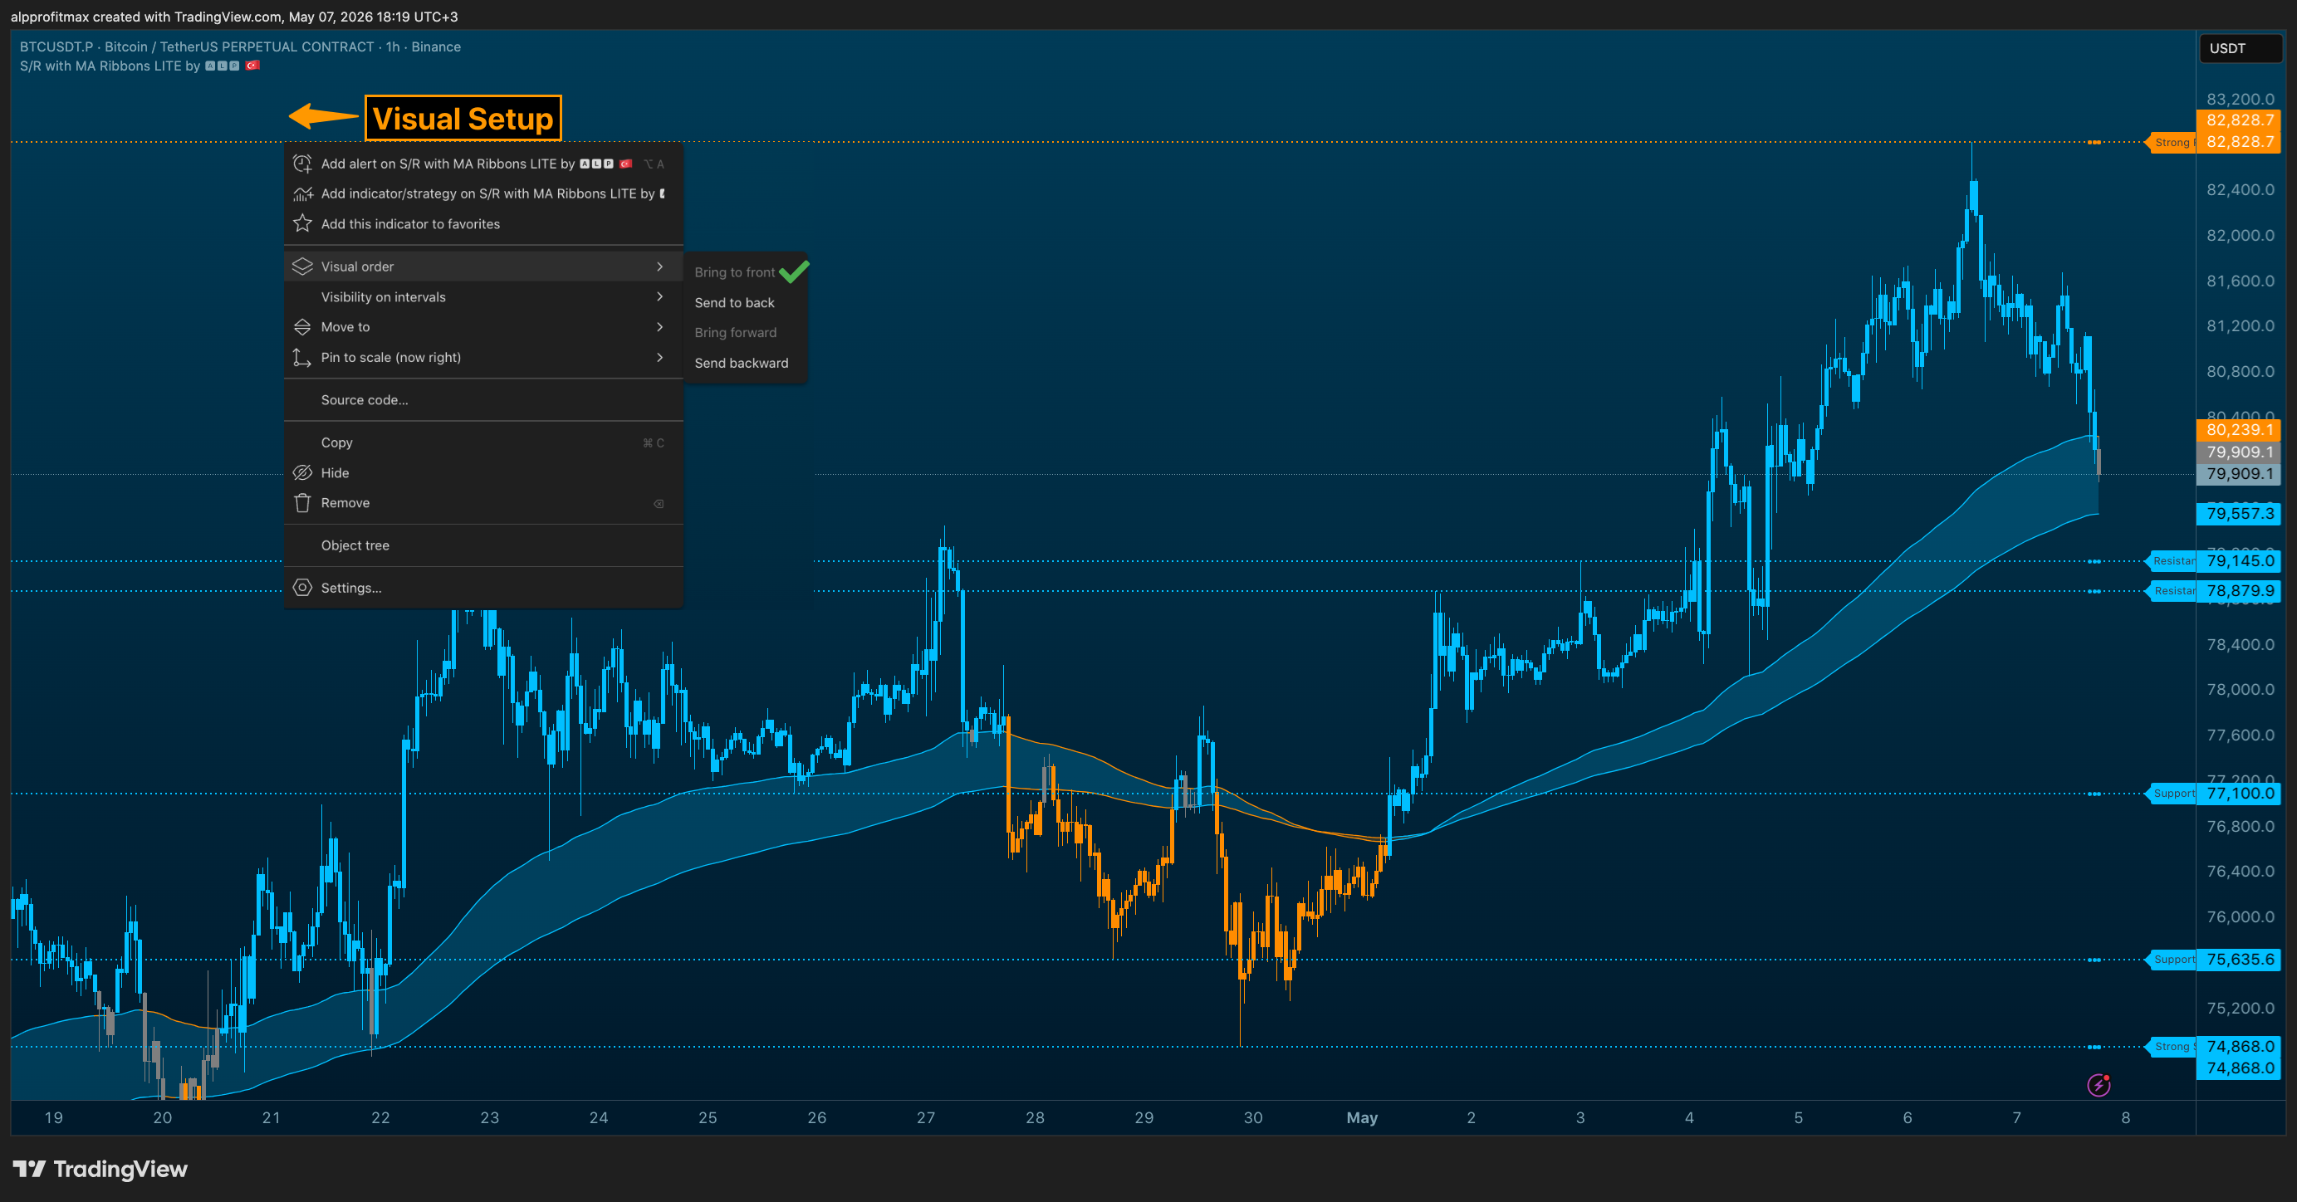Expand the Visual order submenu chevron
The height and width of the screenshot is (1202, 2297).
(x=660, y=266)
